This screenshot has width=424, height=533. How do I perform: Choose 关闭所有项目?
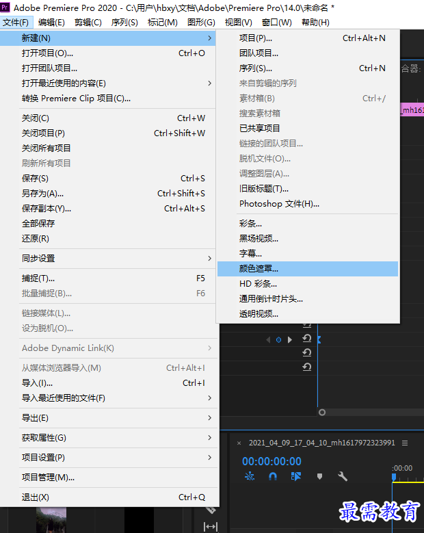click(108, 148)
